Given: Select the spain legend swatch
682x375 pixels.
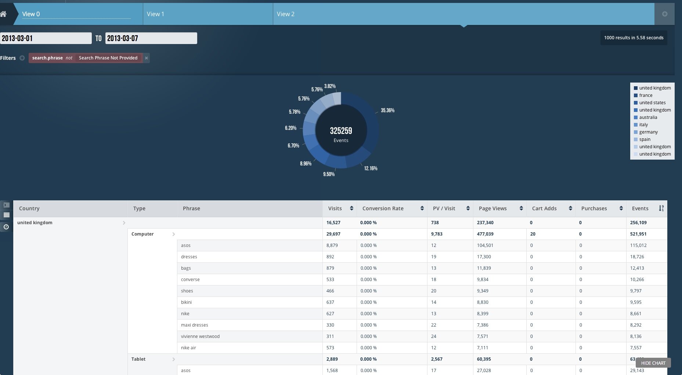Looking at the screenshot, I should point(636,139).
